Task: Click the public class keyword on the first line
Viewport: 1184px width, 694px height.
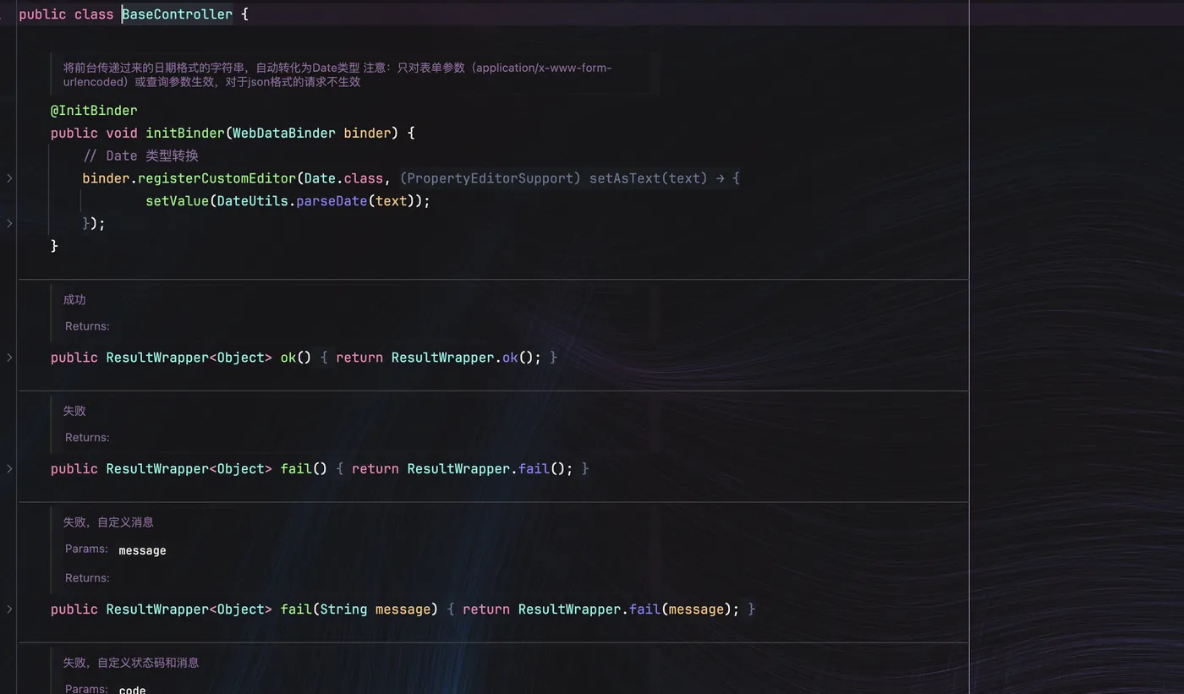Action: coord(66,14)
